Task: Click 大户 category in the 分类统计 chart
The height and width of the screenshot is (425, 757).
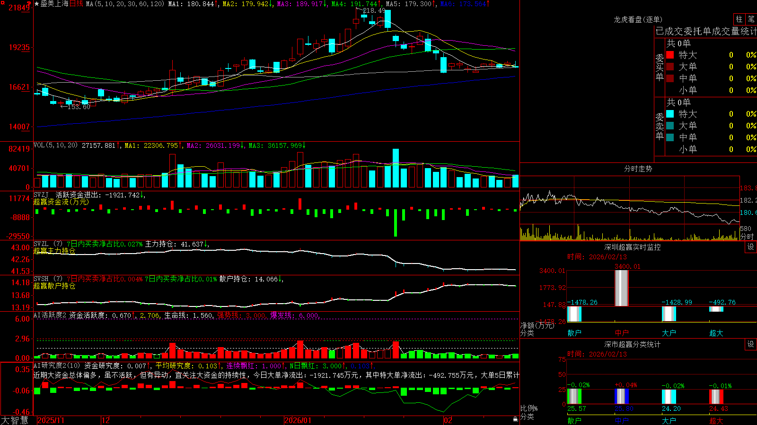Action: (669, 420)
